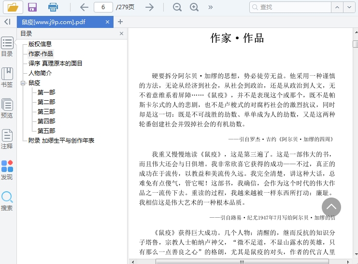Screen dimensions: 358x264
Task: Click the page heading 作家·作品
Action: (237, 38)
